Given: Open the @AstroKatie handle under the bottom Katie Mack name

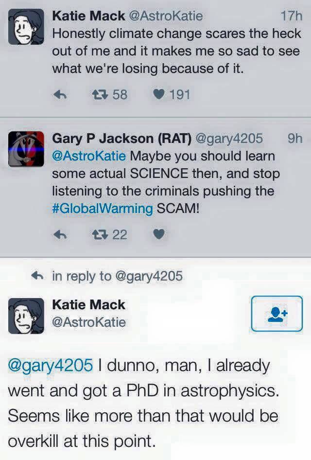Looking at the screenshot, I should click(89, 322).
